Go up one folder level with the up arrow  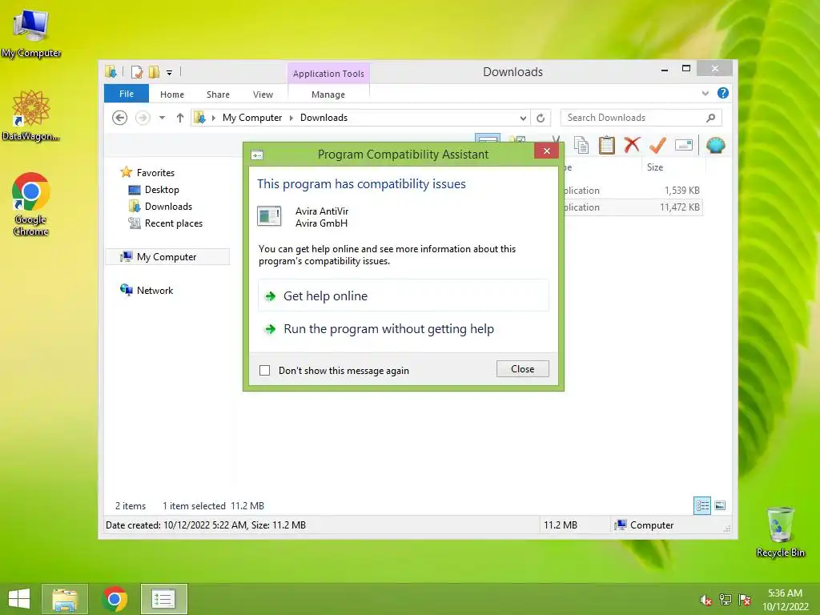180,118
